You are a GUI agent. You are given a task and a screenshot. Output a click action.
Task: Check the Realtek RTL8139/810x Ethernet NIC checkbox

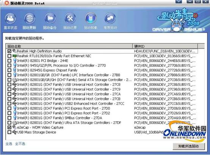point(9,56)
